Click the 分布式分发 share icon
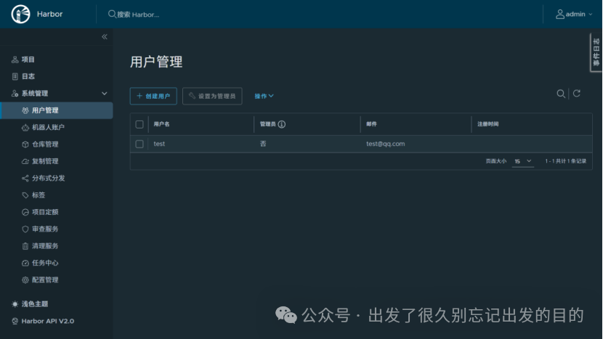 [x=25, y=179]
